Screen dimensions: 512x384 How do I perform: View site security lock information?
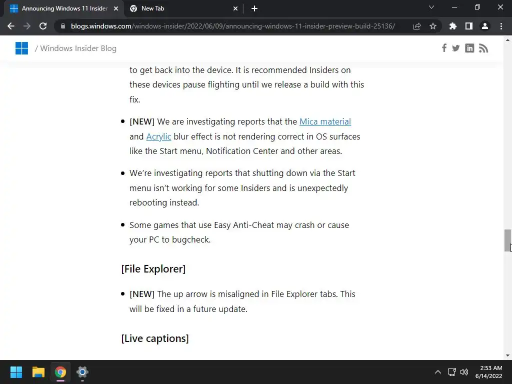[x=63, y=26]
